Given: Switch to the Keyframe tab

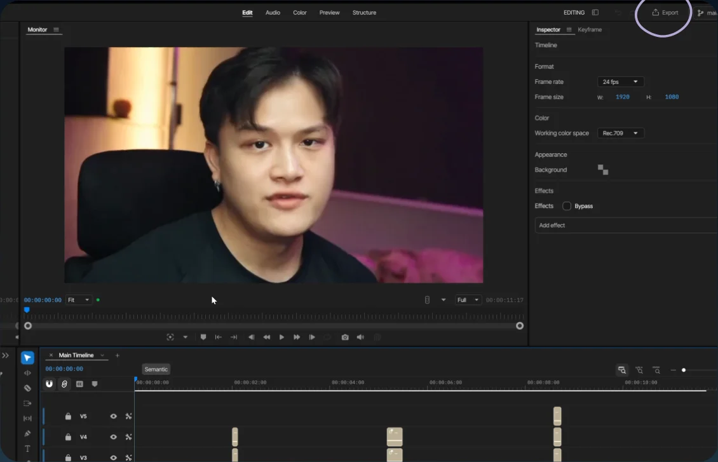Looking at the screenshot, I should (x=590, y=30).
